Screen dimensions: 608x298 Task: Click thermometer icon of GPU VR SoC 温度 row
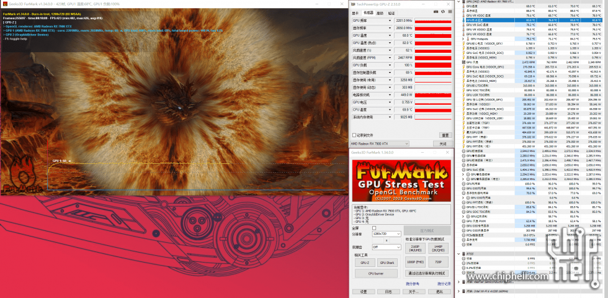tap(464, 24)
